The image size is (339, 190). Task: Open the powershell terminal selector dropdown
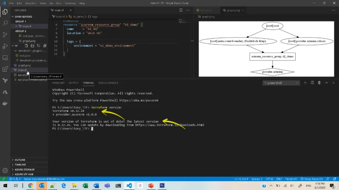tap(281, 83)
